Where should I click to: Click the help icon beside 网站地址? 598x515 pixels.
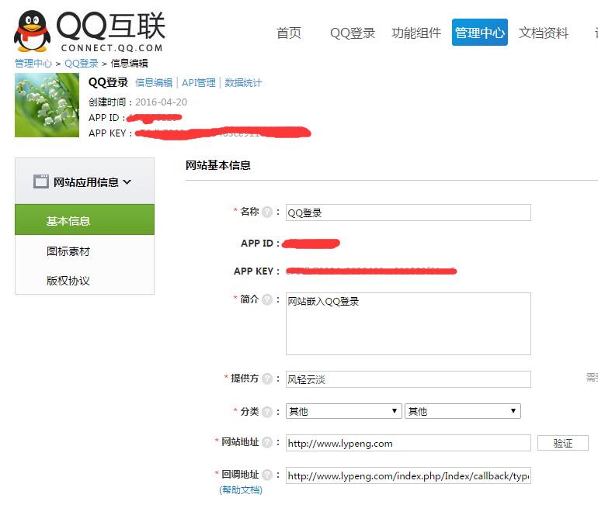coord(267,442)
